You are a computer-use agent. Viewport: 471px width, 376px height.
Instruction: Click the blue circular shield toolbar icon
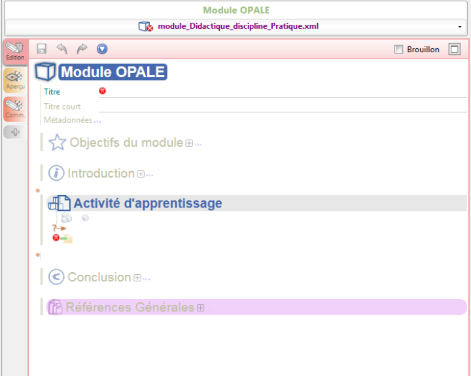(102, 48)
